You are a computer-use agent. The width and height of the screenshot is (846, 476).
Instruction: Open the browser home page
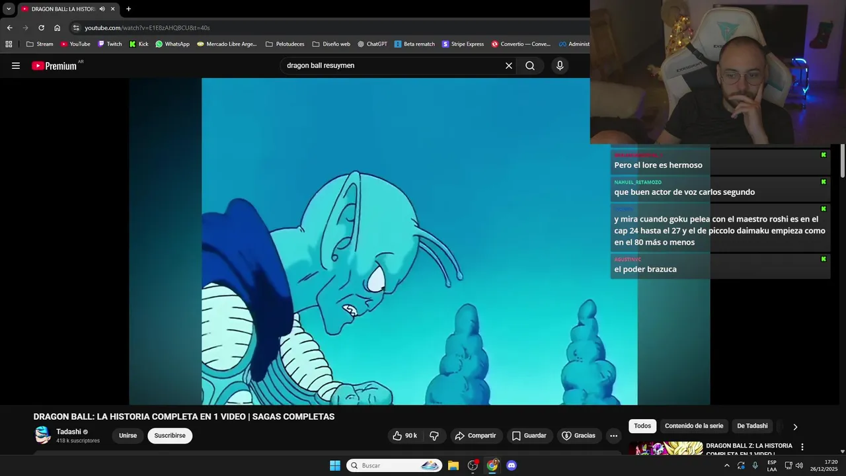pos(57,28)
